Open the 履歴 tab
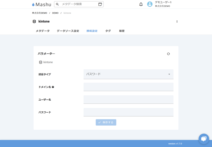 [122, 31]
